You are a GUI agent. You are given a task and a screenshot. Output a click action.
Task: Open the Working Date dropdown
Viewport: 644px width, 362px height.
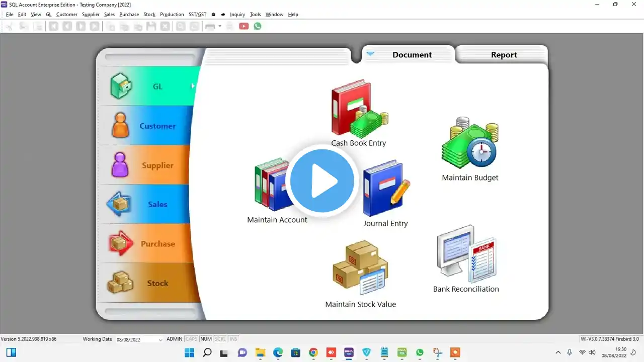[x=160, y=339]
